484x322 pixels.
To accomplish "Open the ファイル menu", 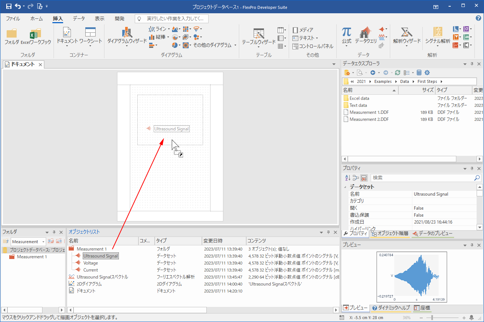I will [13, 18].
